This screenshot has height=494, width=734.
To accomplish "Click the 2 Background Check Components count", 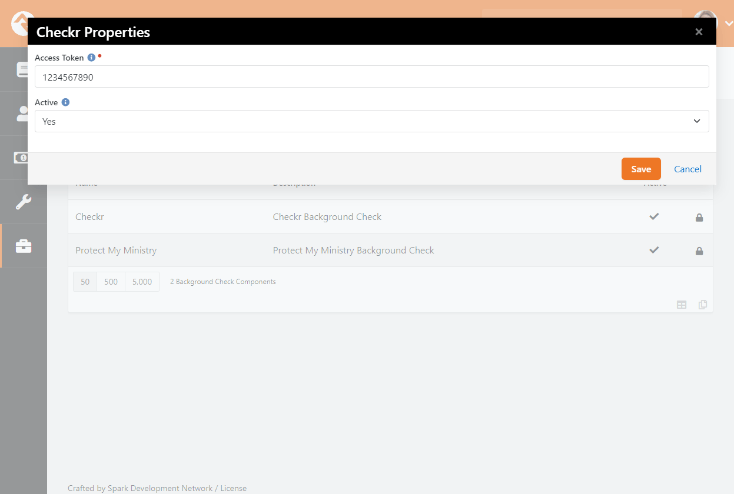I will [x=223, y=282].
